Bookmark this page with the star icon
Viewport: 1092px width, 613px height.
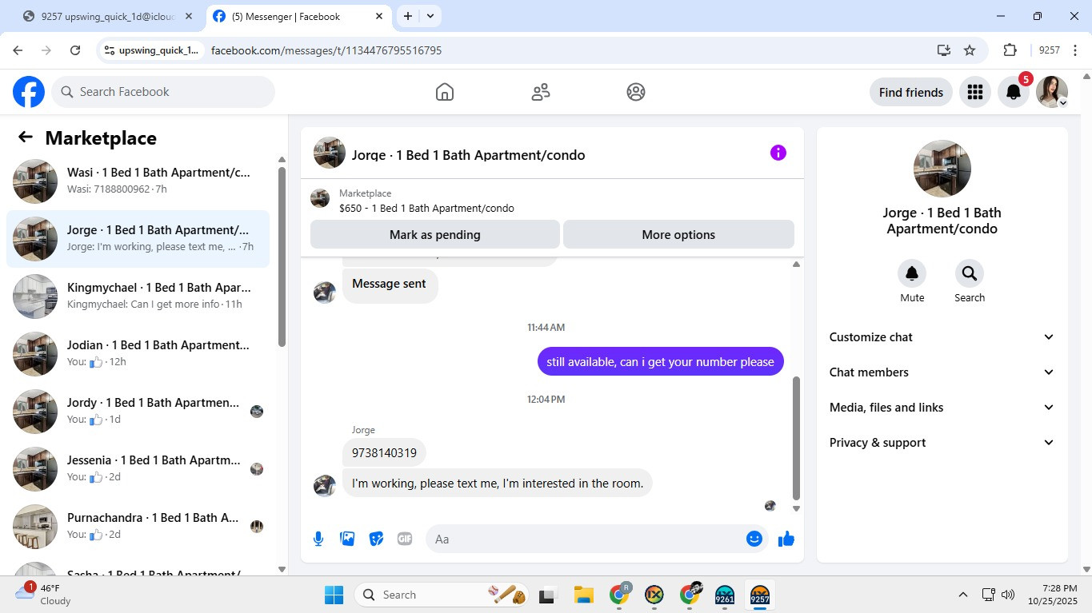click(970, 50)
